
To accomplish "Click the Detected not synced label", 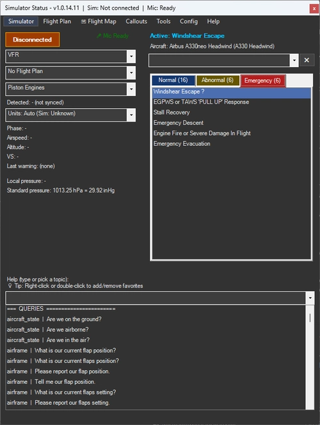I will (35, 102).
